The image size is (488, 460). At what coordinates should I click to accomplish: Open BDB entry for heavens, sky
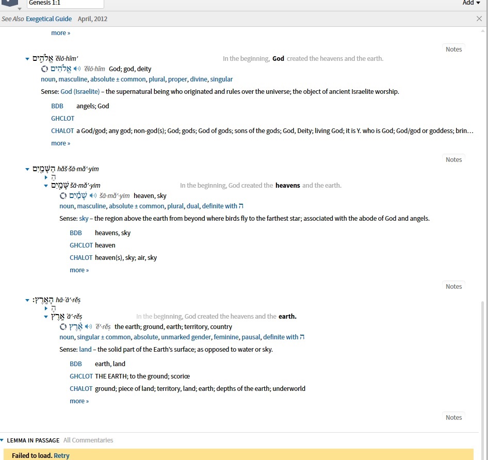(x=76, y=233)
